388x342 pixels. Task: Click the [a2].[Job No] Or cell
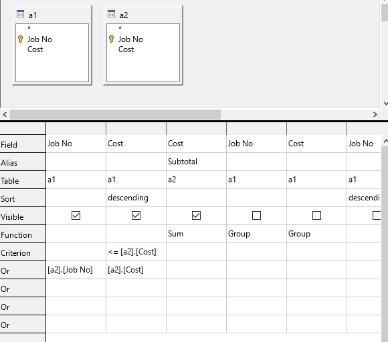[x=76, y=270]
